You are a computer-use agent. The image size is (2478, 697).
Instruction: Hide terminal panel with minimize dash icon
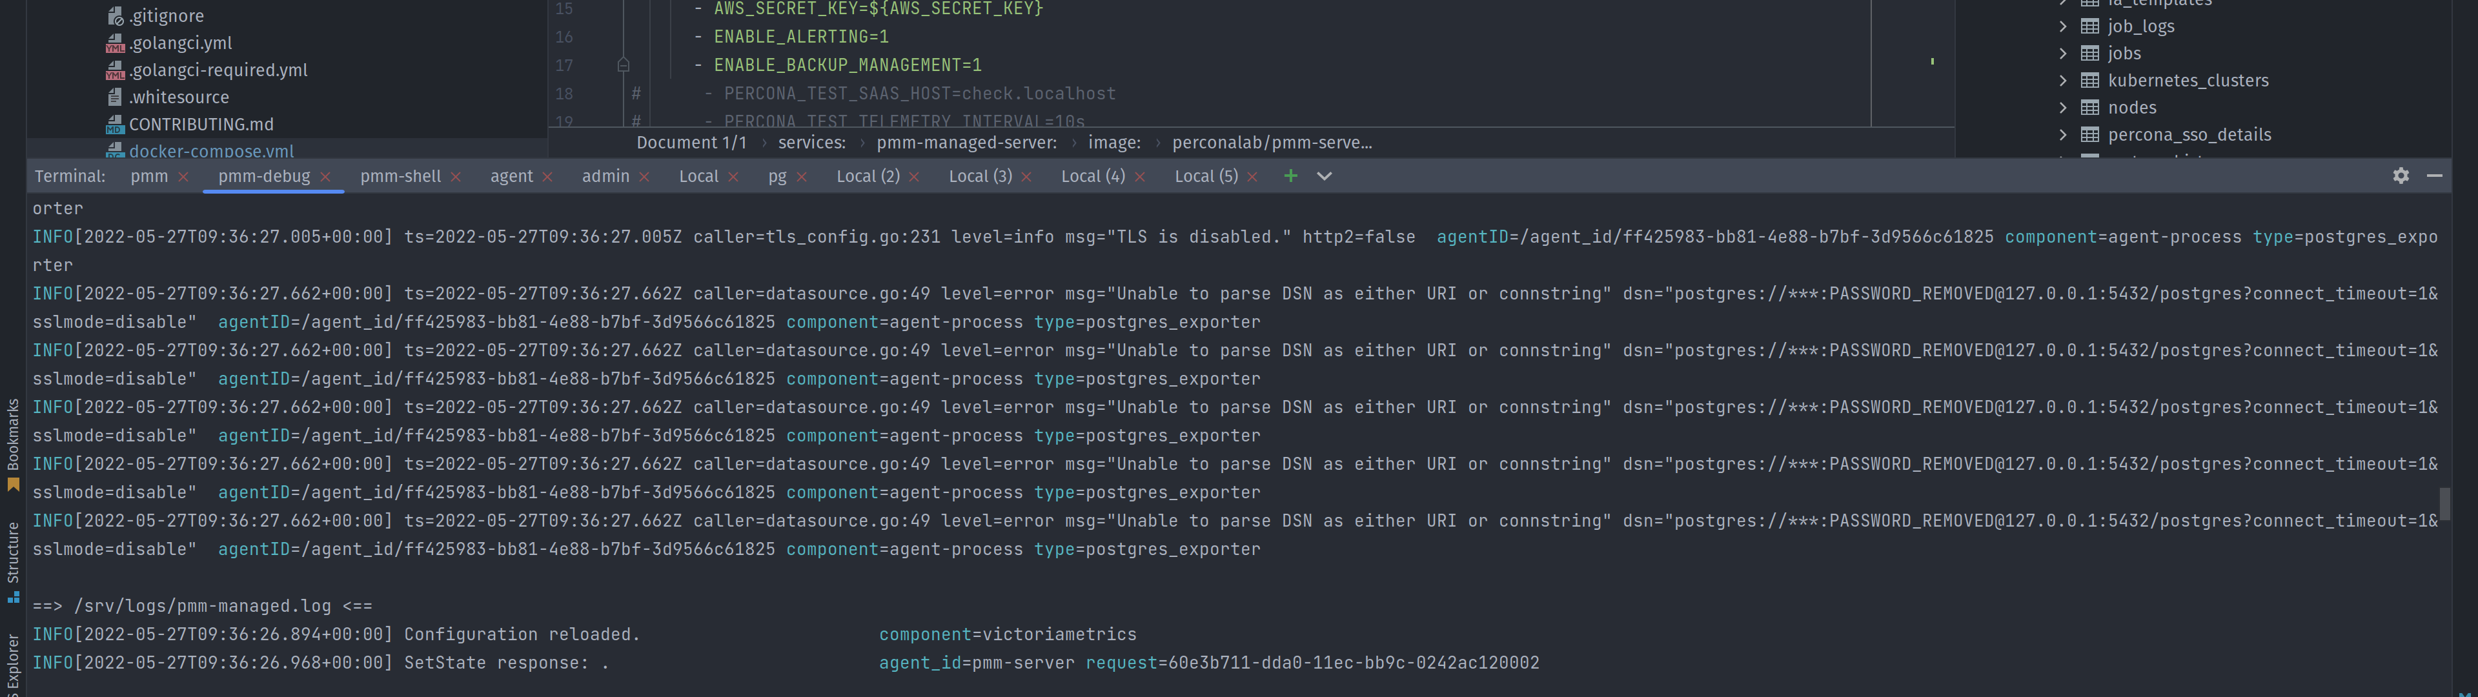point(2433,176)
